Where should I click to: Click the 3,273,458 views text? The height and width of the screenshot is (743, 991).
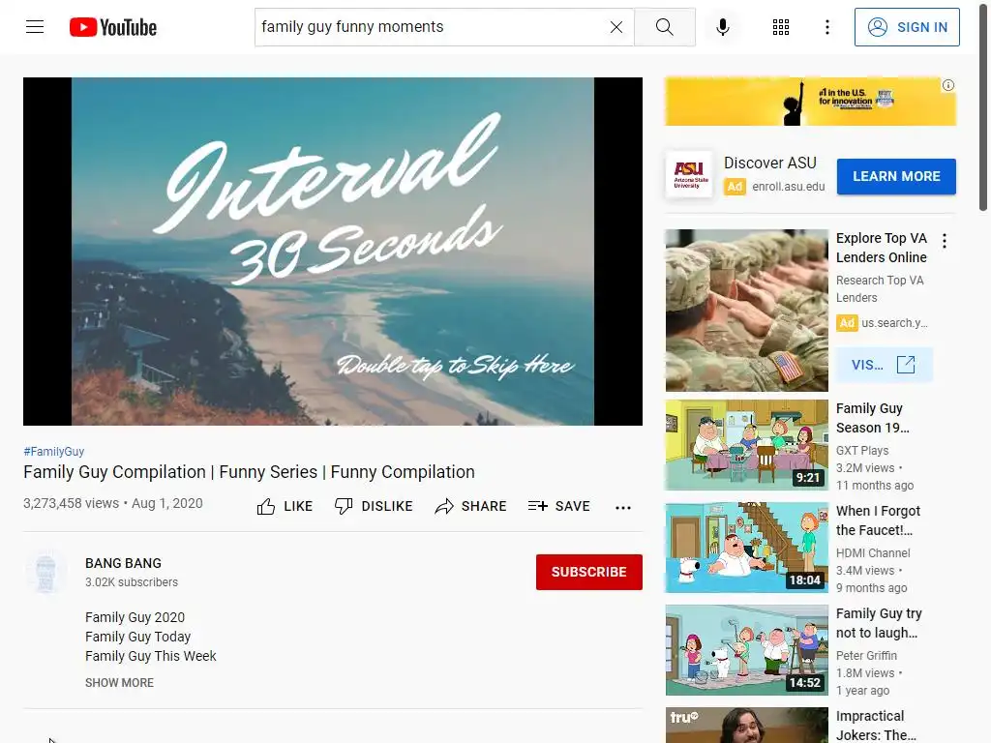(x=71, y=503)
